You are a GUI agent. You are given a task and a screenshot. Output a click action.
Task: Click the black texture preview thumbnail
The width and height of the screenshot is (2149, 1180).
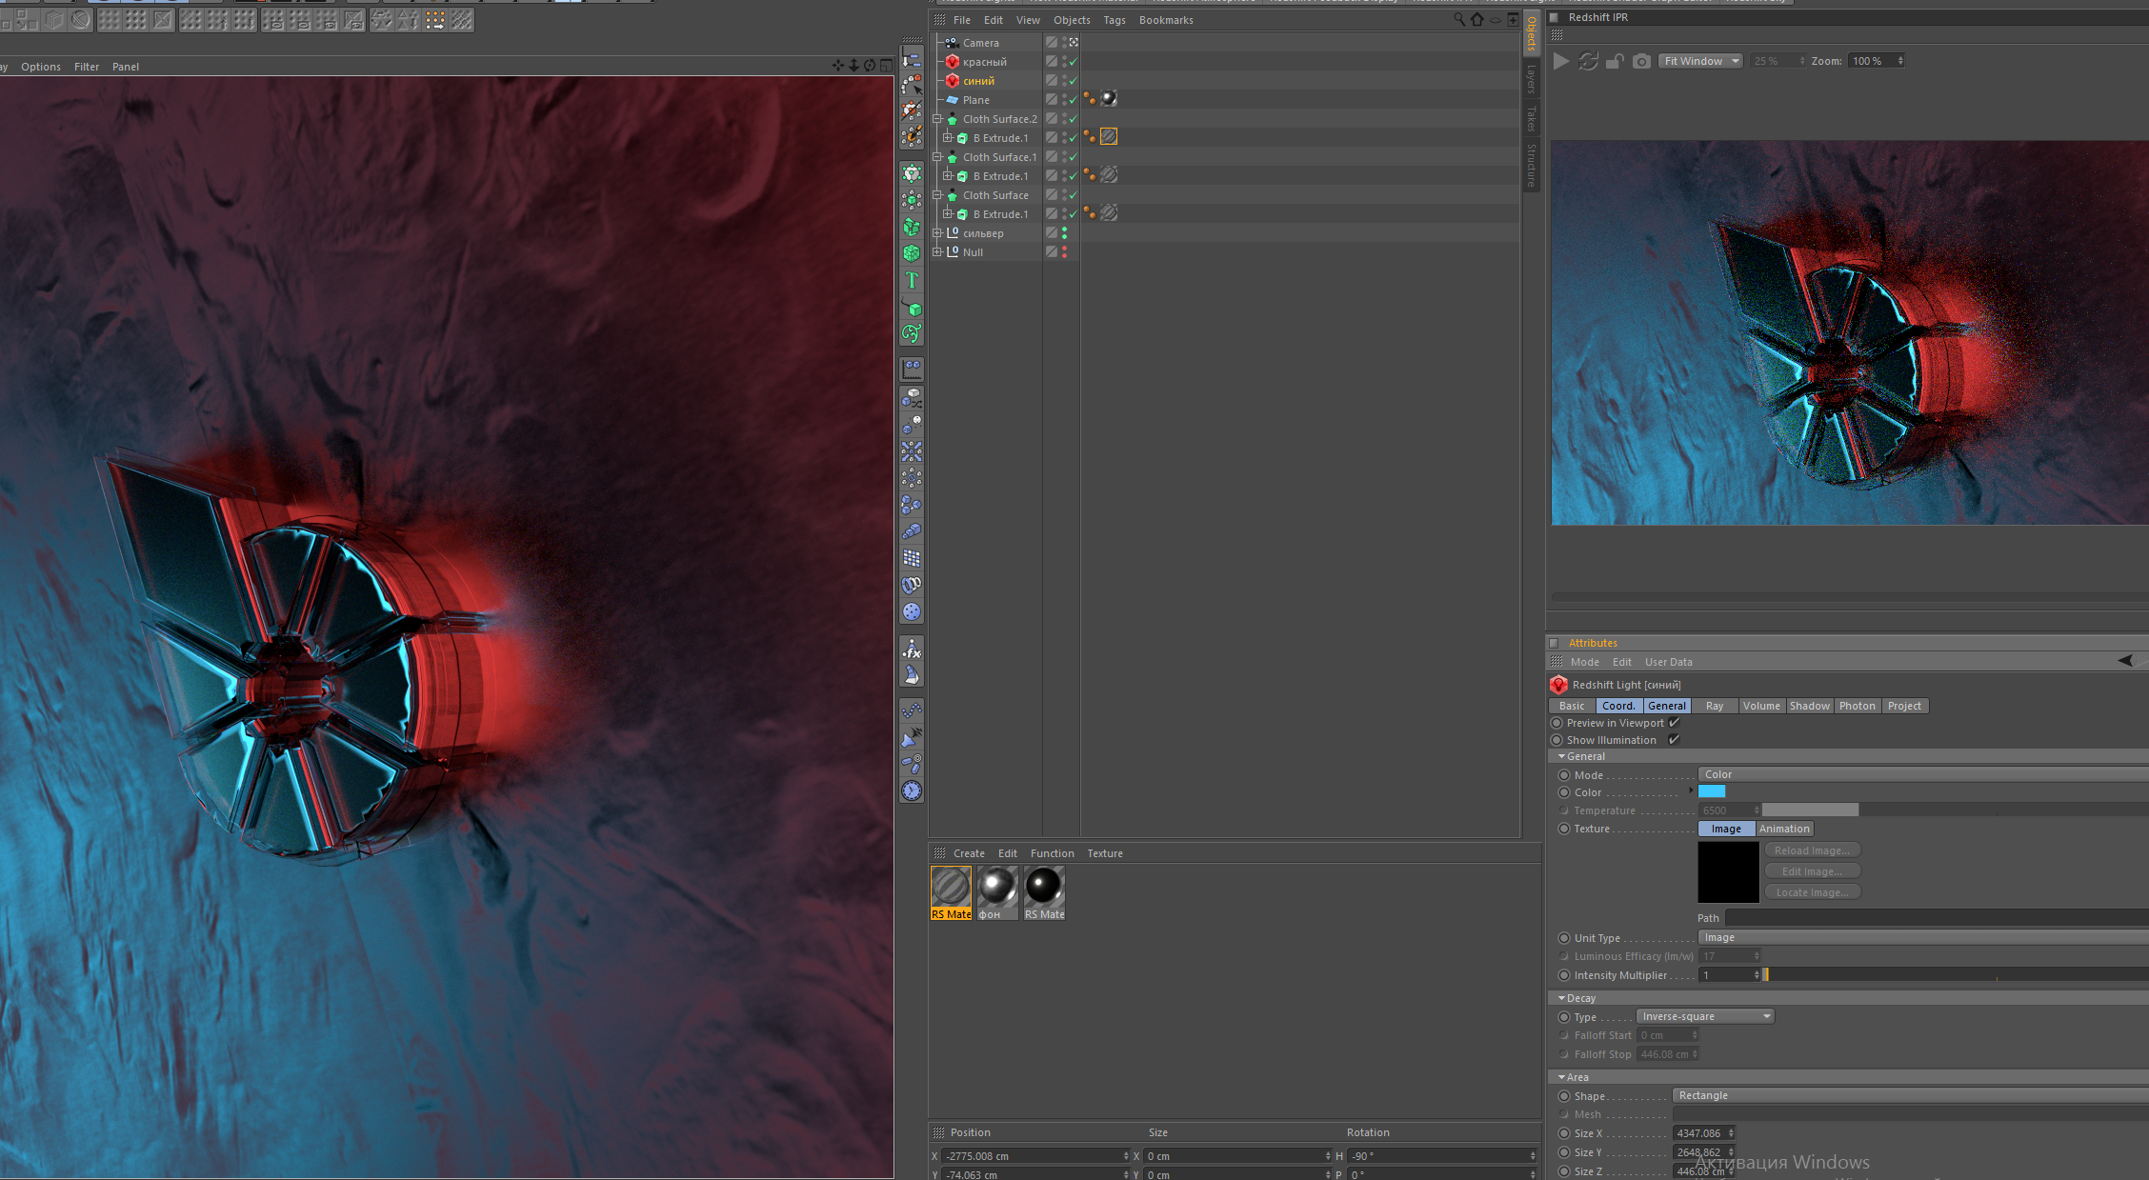click(1728, 871)
